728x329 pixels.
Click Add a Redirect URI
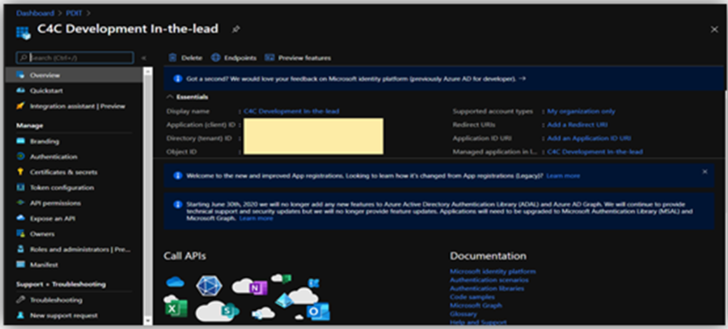[578, 125]
